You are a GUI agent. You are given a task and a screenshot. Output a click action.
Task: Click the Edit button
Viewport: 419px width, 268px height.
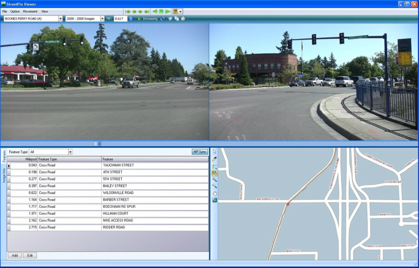30,255
